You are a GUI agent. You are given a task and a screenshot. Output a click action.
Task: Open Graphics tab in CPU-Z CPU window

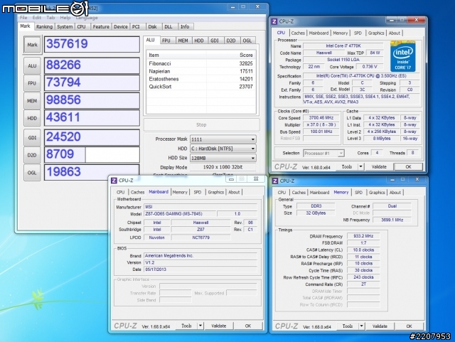point(376,33)
